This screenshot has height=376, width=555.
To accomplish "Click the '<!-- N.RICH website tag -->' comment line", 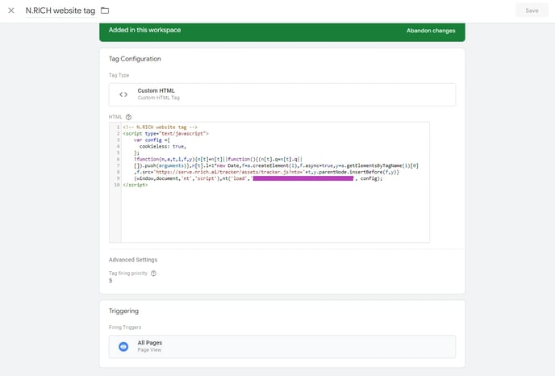I will click(x=160, y=127).
